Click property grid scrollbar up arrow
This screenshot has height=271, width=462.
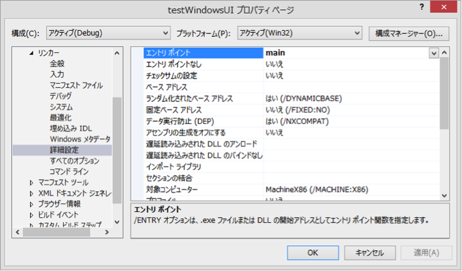(x=445, y=53)
